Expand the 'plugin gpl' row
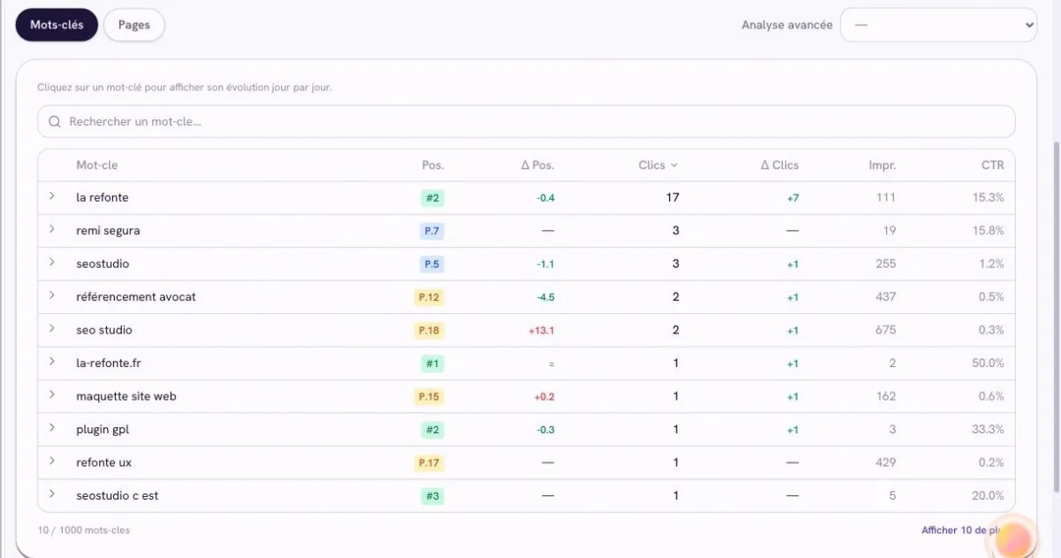Viewport: 1061px width, 558px height. pyautogui.click(x=52, y=429)
